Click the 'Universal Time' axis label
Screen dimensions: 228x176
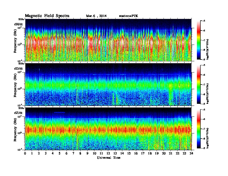(x=109, y=158)
